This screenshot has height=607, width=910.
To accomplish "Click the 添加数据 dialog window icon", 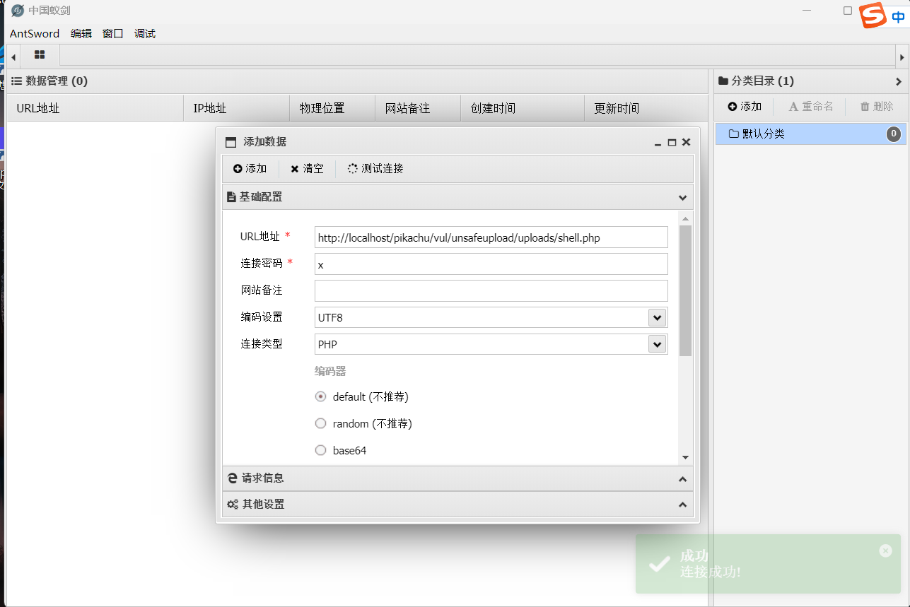I will [231, 142].
